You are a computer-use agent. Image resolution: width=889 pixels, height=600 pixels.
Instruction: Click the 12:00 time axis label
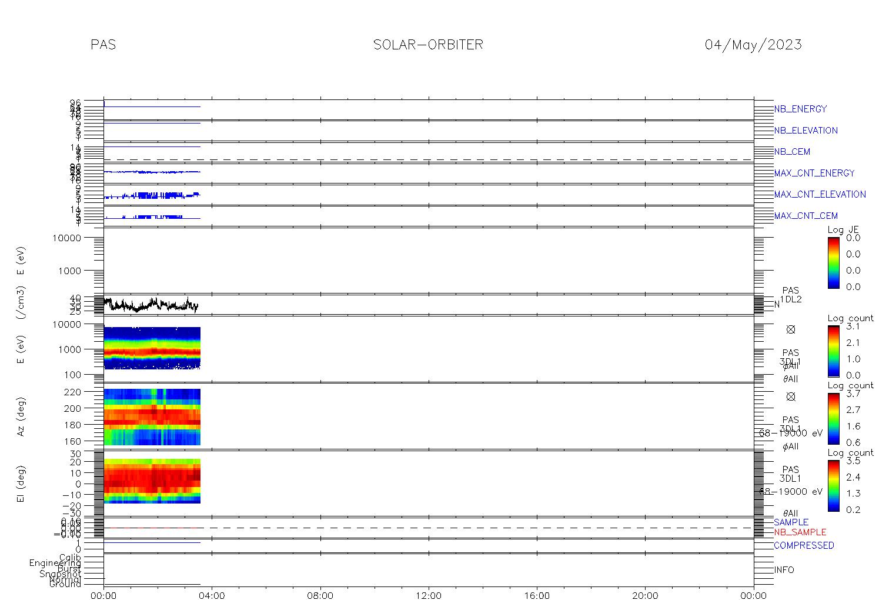coord(429,595)
